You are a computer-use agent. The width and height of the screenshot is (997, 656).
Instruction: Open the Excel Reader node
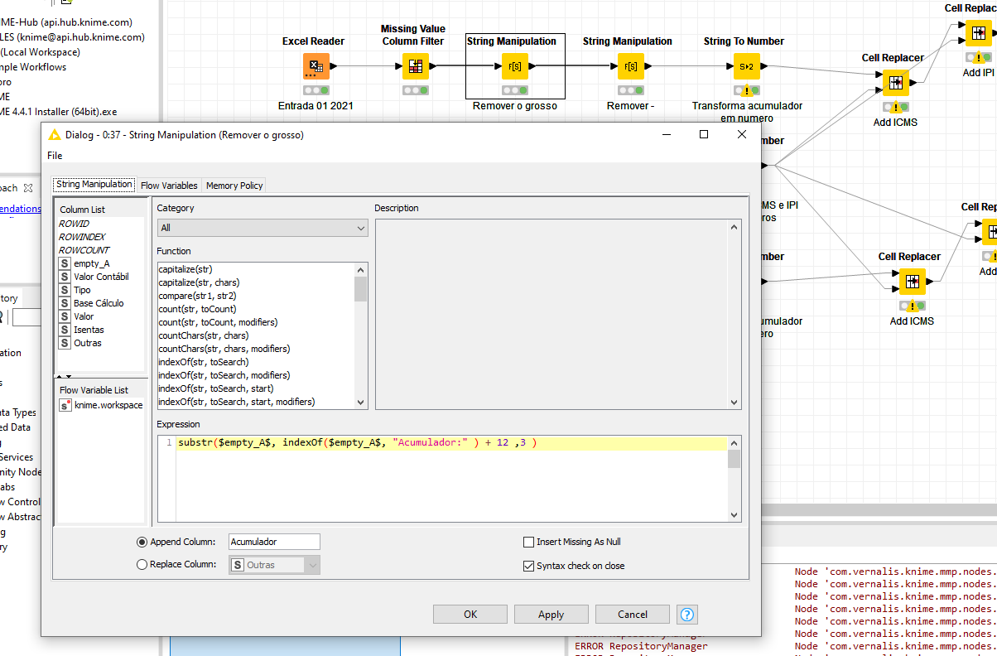tap(315, 65)
